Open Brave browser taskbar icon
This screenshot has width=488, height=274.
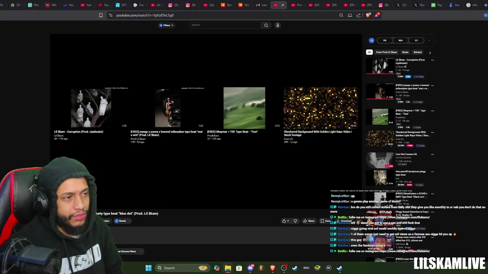pos(273,268)
